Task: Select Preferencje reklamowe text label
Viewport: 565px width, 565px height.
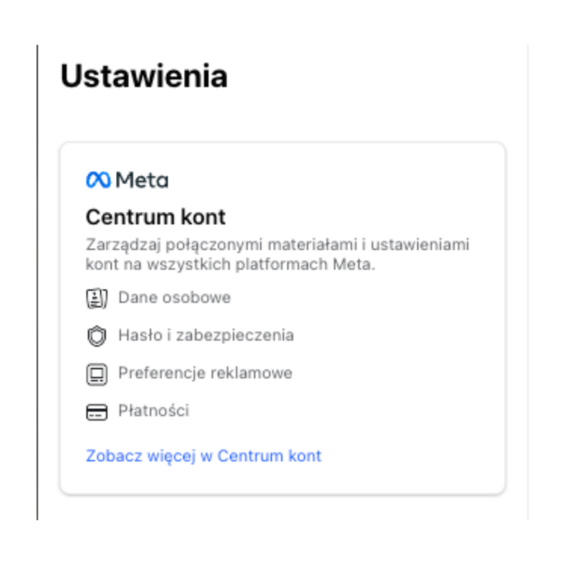Action: (205, 373)
